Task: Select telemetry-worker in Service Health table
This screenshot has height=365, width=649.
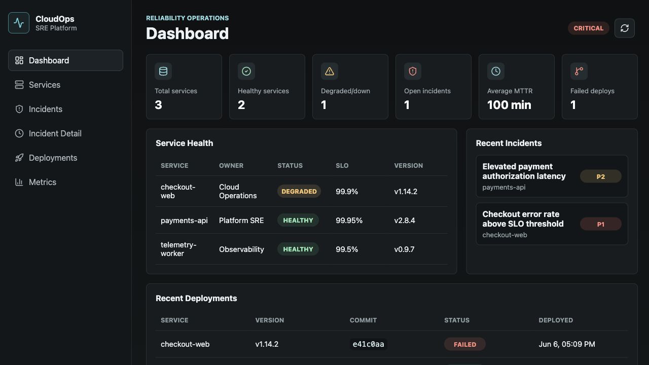Action: (178, 249)
